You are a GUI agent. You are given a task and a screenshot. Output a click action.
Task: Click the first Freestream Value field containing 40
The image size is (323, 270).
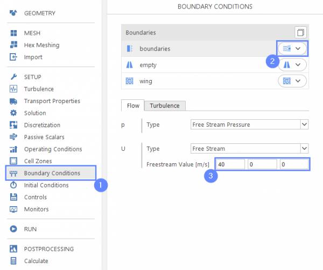230,164
